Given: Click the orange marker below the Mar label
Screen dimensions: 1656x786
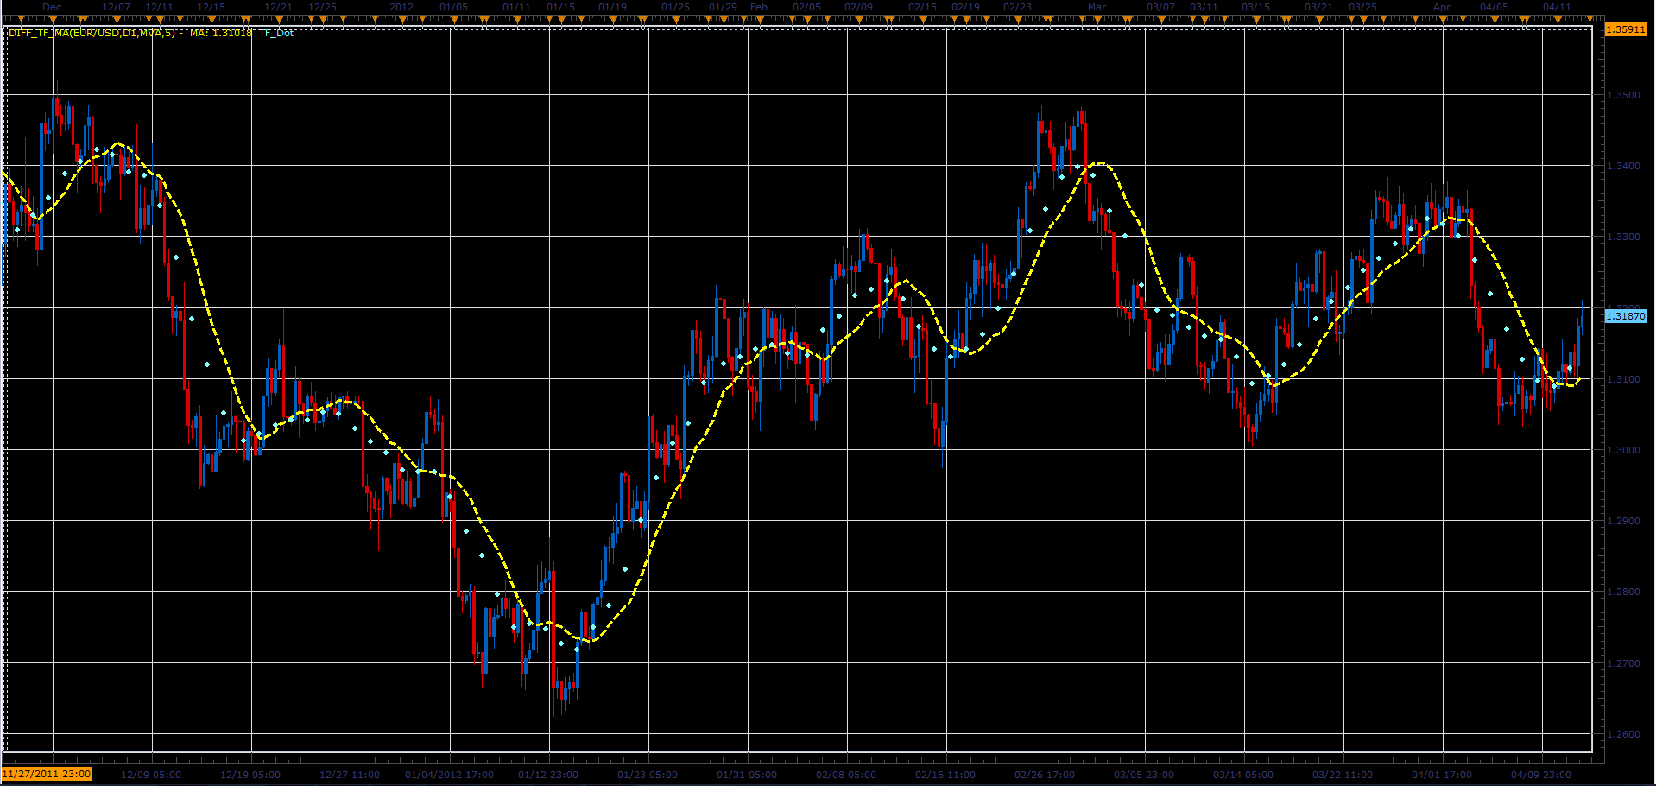Looking at the screenshot, I should (1097, 18).
